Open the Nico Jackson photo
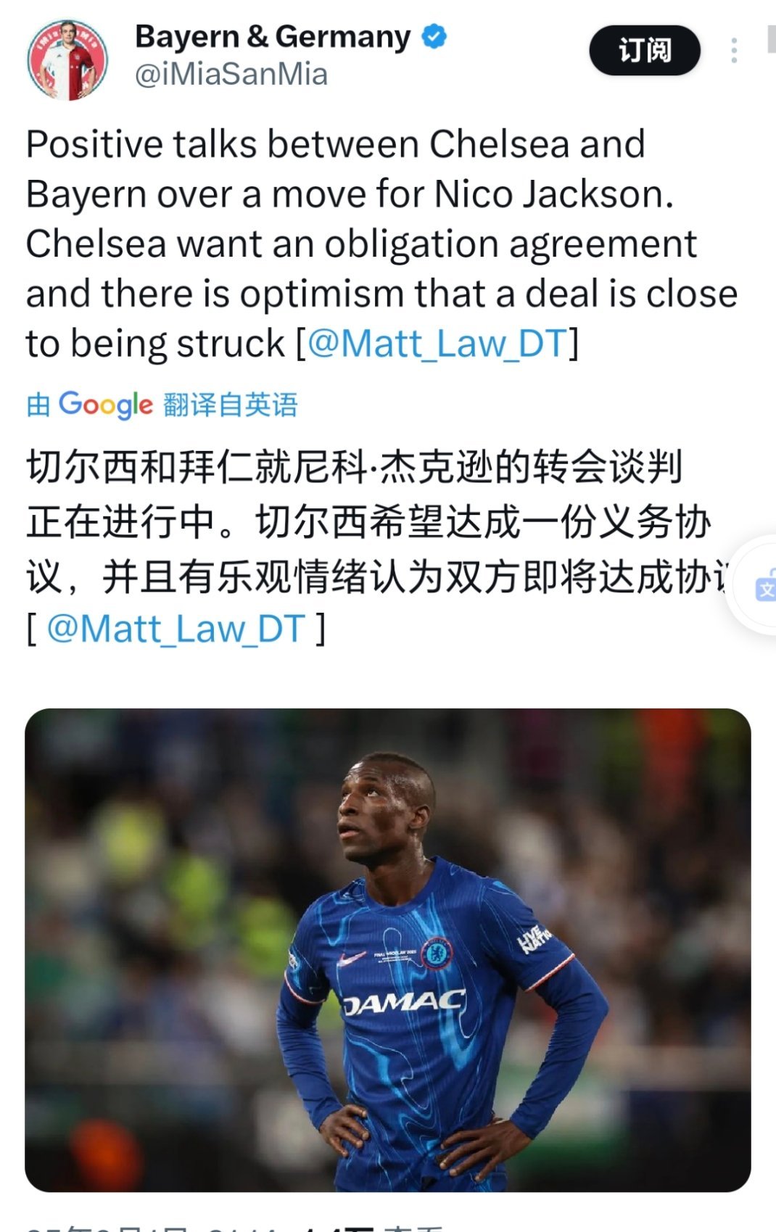776x1232 pixels. pos(388,950)
